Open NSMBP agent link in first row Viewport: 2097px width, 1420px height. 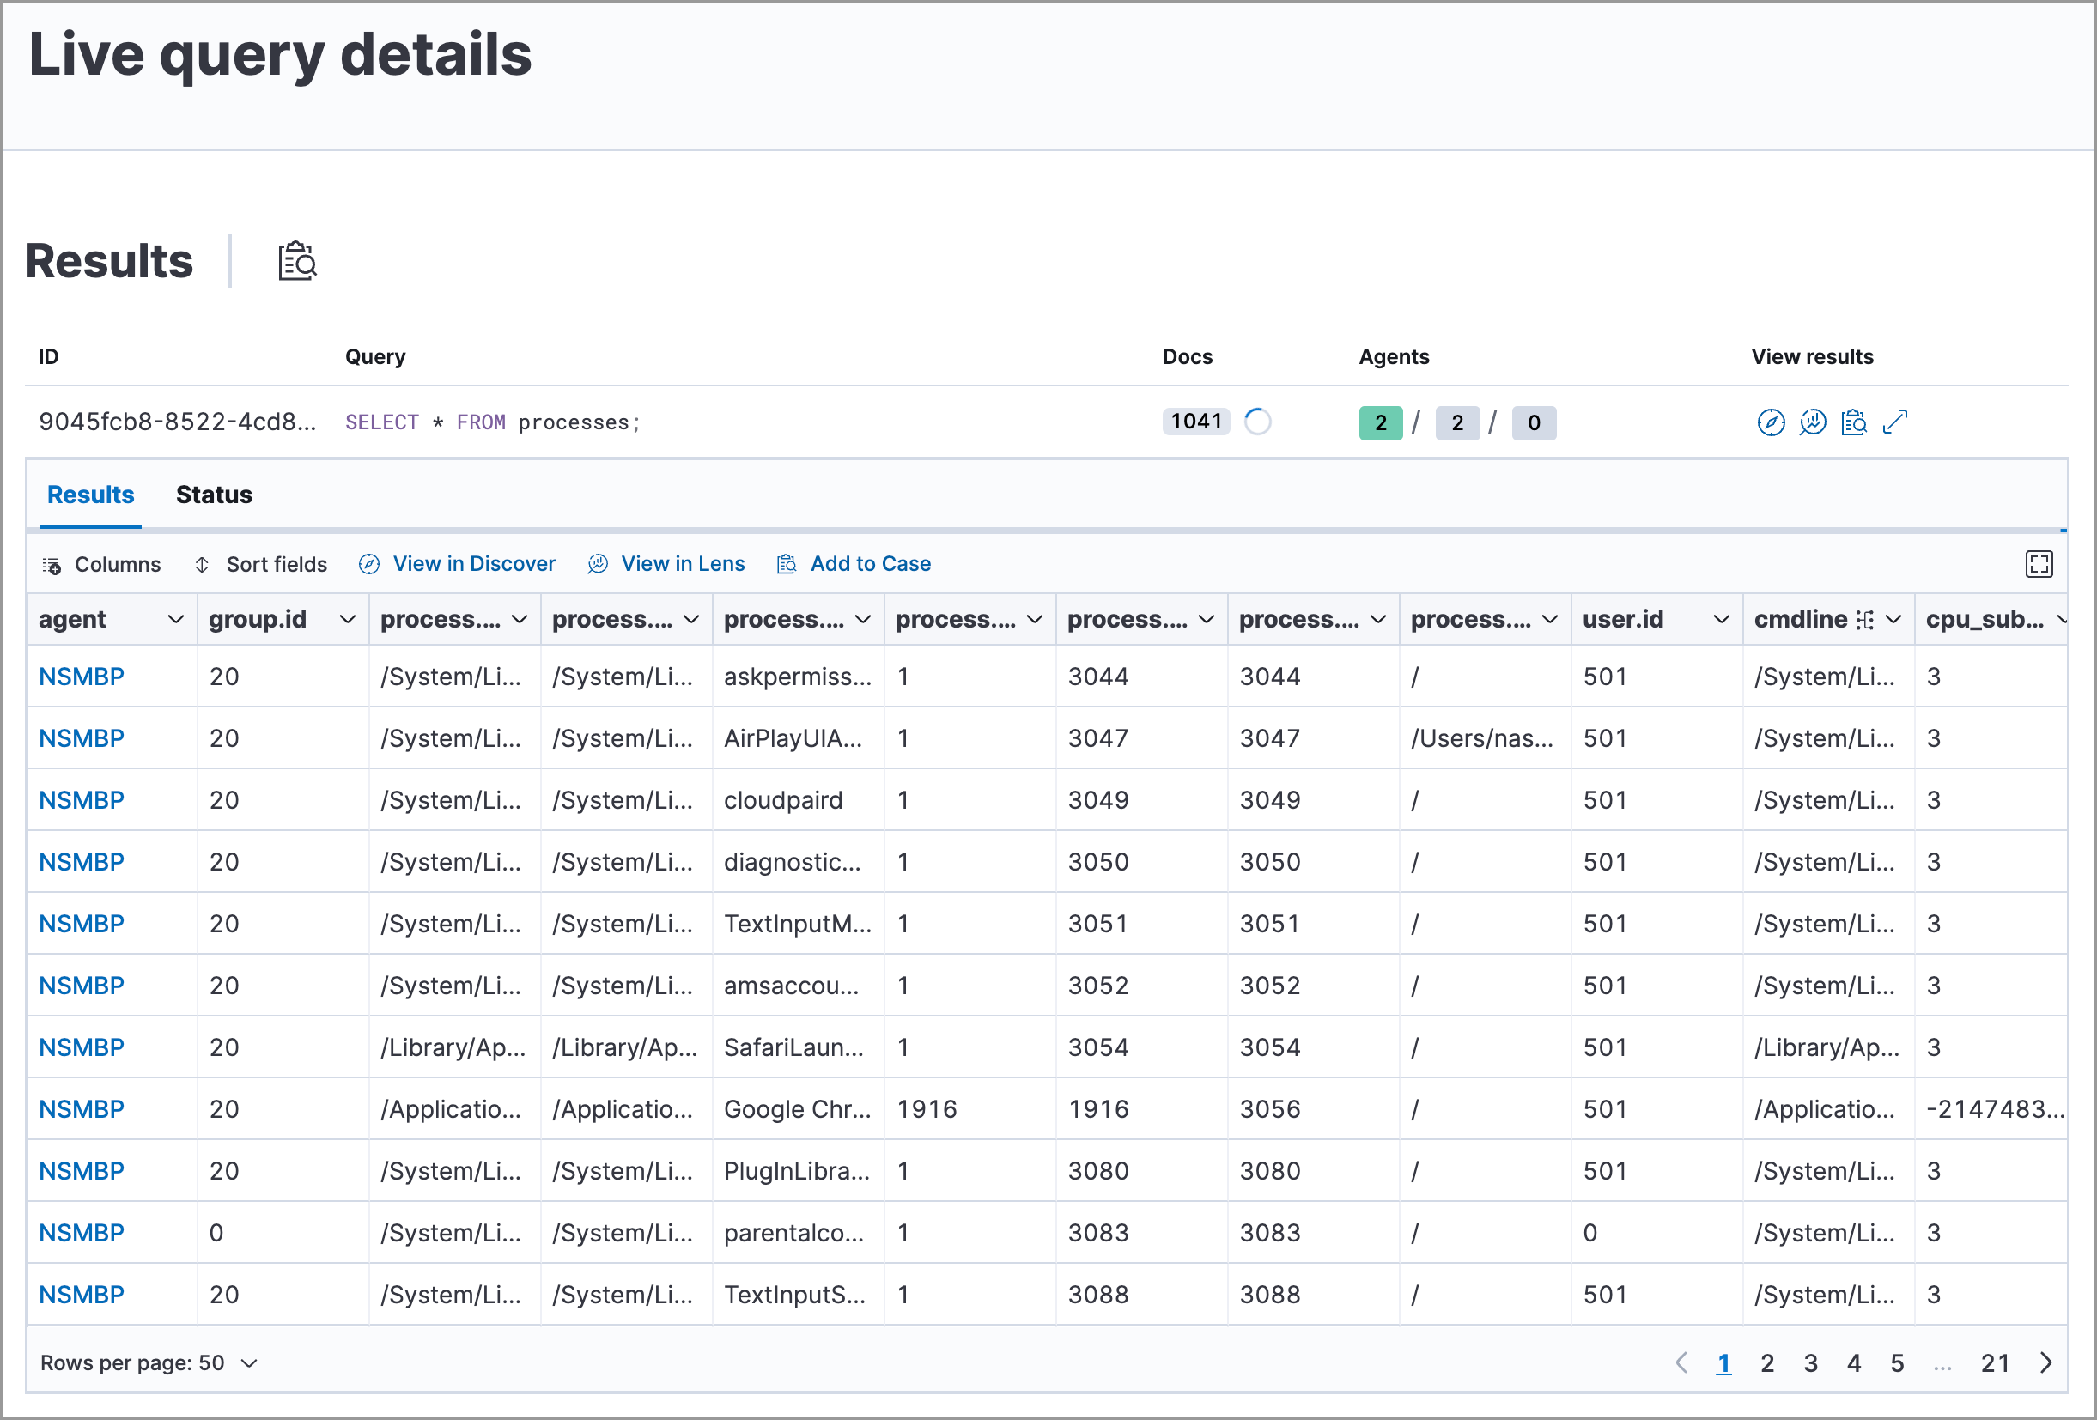(x=82, y=677)
